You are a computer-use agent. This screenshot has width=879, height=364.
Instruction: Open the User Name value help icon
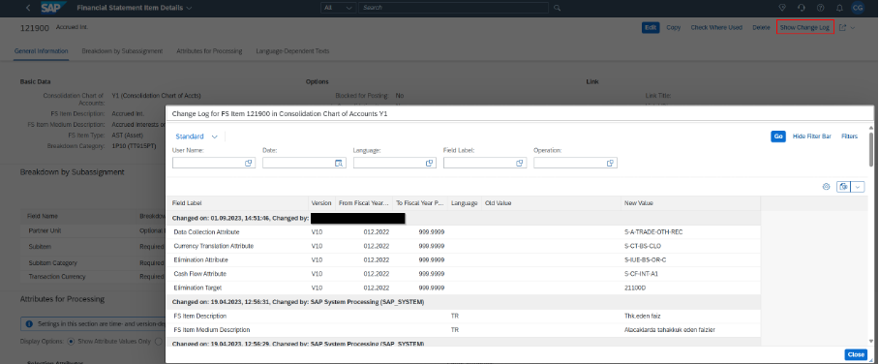(x=249, y=163)
